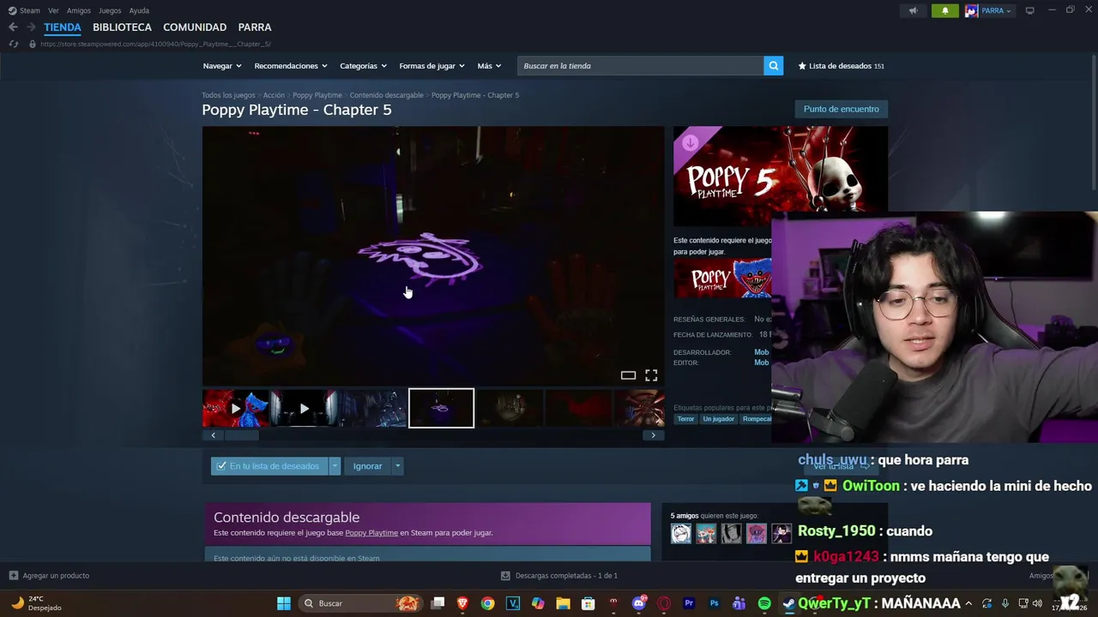
Task: Click the Windows taskbar Buscar search box
Action: [x=362, y=603]
